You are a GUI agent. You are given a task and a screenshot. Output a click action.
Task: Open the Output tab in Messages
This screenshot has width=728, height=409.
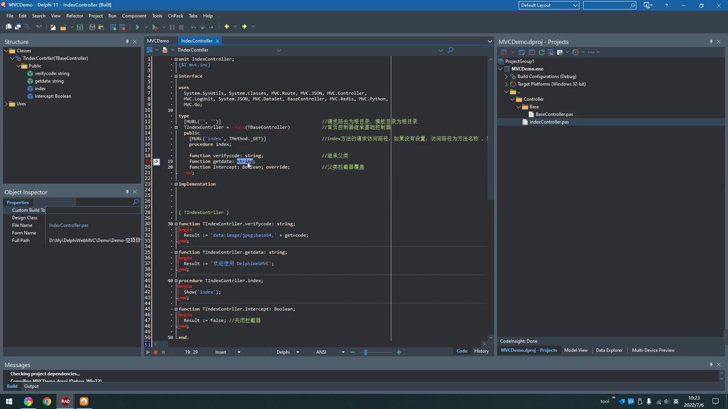click(31, 386)
